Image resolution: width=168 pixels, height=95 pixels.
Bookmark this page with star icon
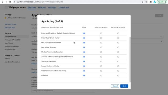[146, 2]
